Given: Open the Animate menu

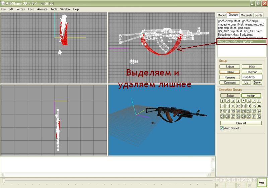Looking at the screenshot, I should click(x=42, y=9).
